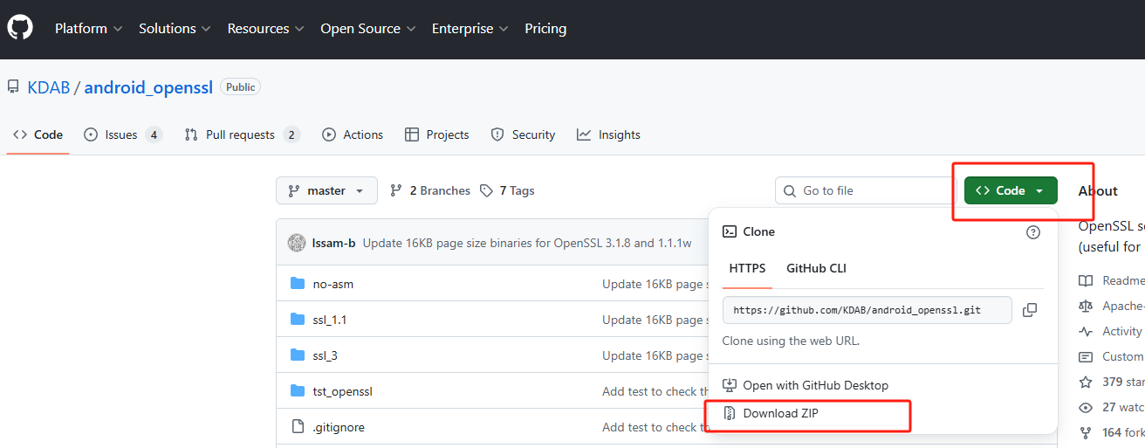Go to the Pull requests tab
Screen dimensions: 1145x448
click(x=241, y=134)
